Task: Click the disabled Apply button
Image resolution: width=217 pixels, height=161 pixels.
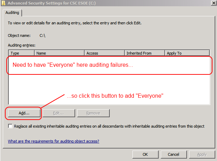Action: click(202, 154)
